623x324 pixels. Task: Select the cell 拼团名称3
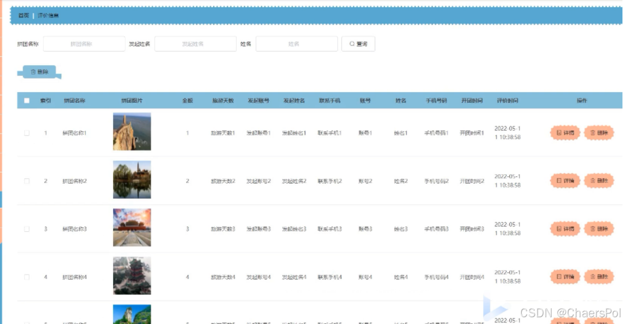[x=74, y=229]
